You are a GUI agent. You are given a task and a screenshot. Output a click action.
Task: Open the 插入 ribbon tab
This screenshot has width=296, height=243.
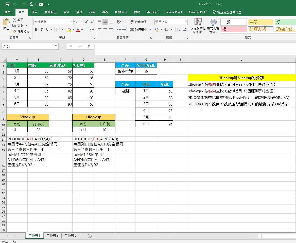click(x=34, y=12)
